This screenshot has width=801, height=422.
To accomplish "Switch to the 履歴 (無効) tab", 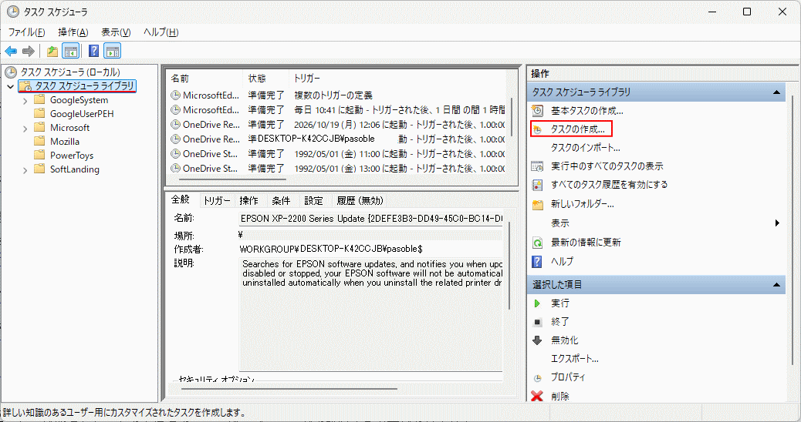I will pos(360,201).
